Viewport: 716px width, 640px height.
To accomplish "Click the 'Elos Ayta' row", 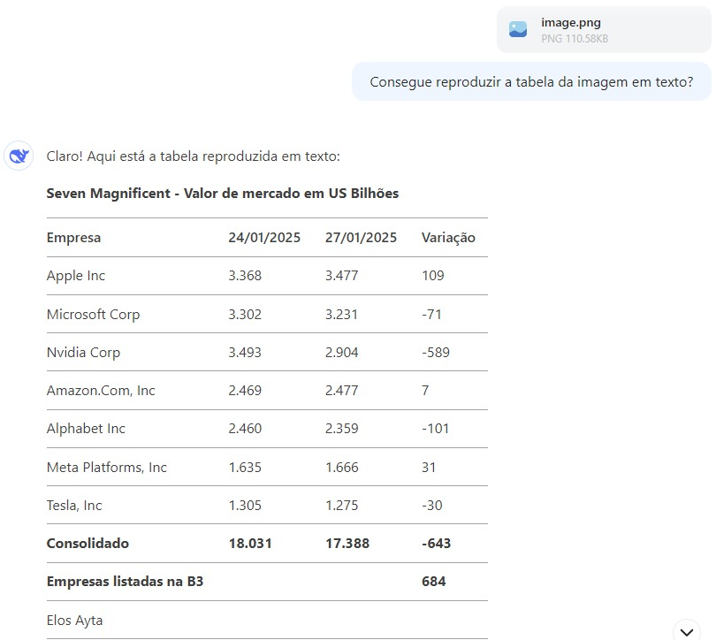I will [267, 621].
